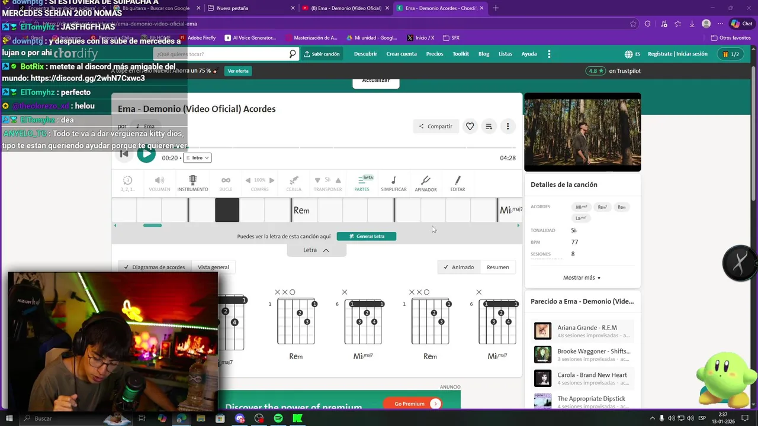Switch to the Nueva pestaña tab
Image resolution: width=758 pixels, height=426 pixels.
[251, 8]
